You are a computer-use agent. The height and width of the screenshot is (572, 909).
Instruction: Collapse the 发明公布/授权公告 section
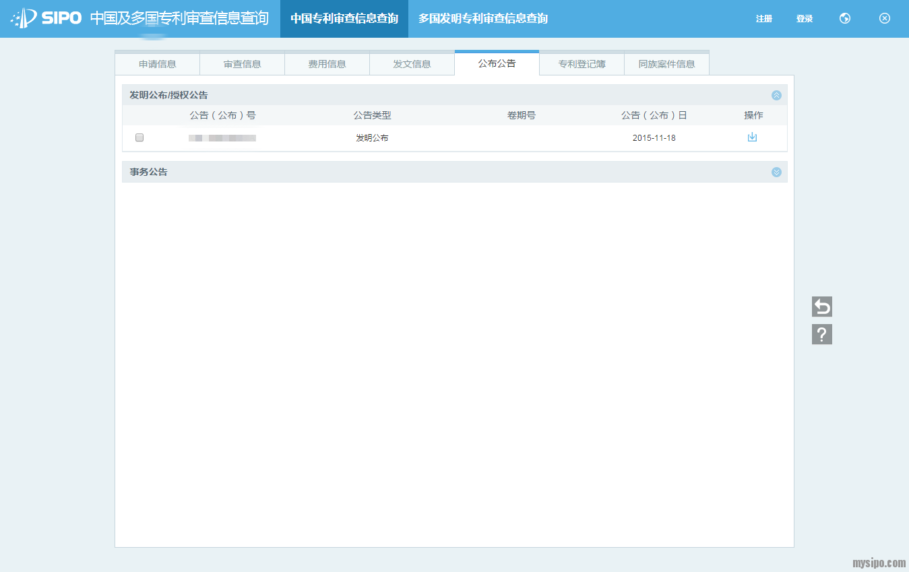[x=776, y=95]
